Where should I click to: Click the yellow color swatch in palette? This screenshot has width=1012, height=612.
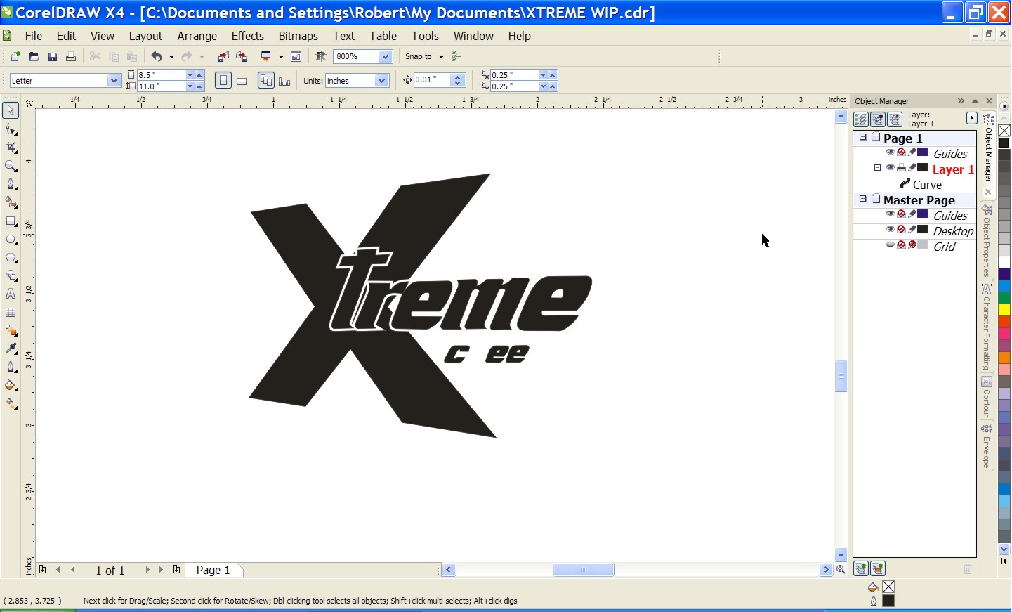pyautogui.click(x=1004, y=309)
